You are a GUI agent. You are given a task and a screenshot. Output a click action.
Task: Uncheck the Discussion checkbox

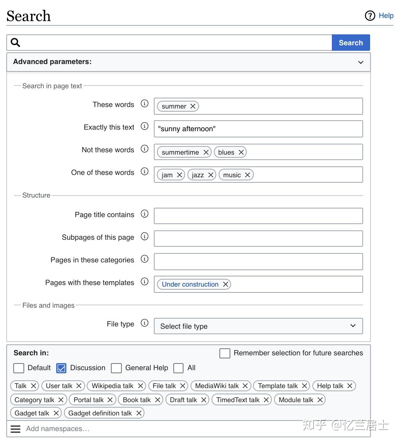62,368
